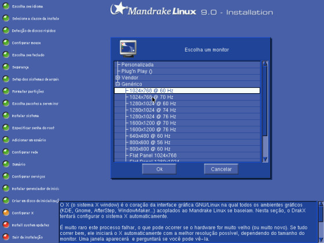The width and height of the screenshot is (324, 243).
Task: Select the Detecção de discos rígidos step indicator
Action: pyautogui.click(x=6, y=31)
